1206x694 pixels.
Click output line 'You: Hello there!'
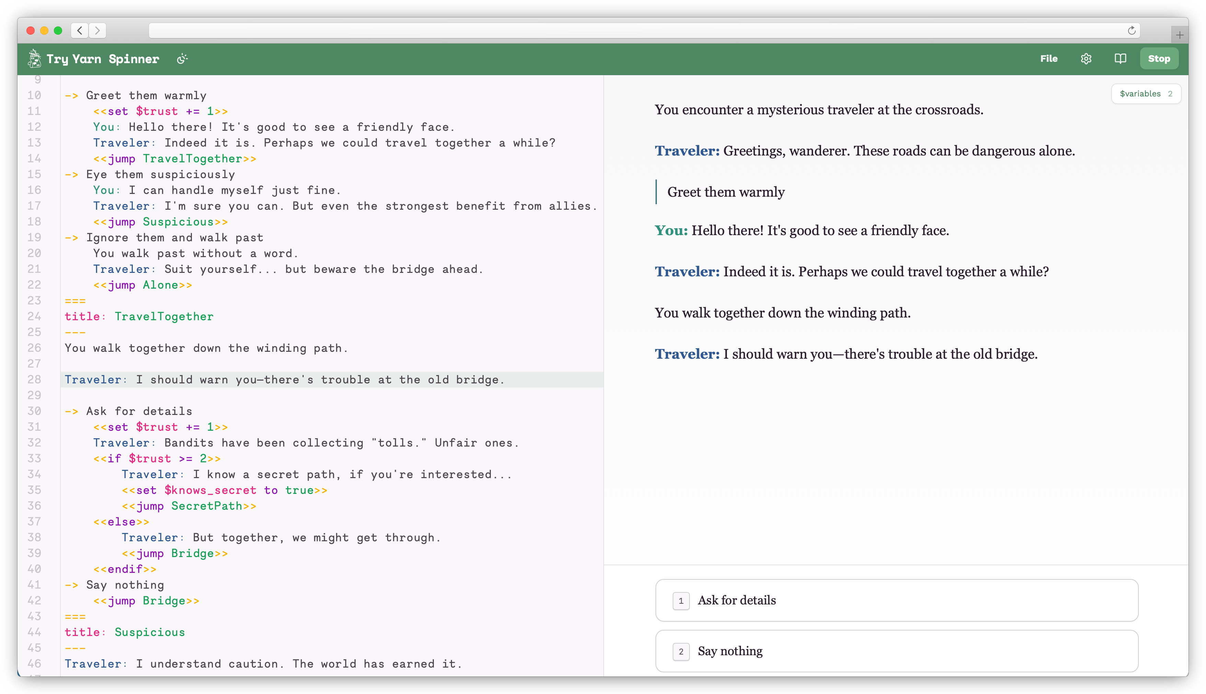[802, 230]
